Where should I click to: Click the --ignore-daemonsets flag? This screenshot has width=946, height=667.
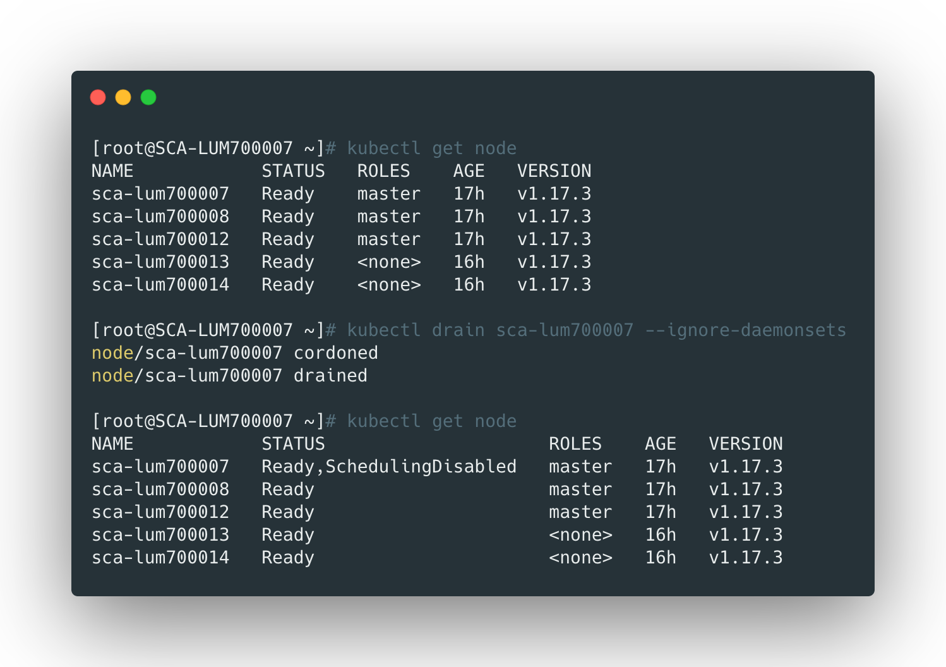click(x=745, y=330)
